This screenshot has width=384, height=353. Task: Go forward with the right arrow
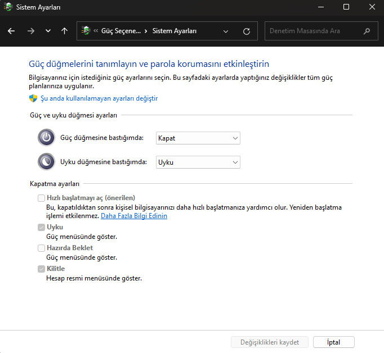tap(31, 31)
